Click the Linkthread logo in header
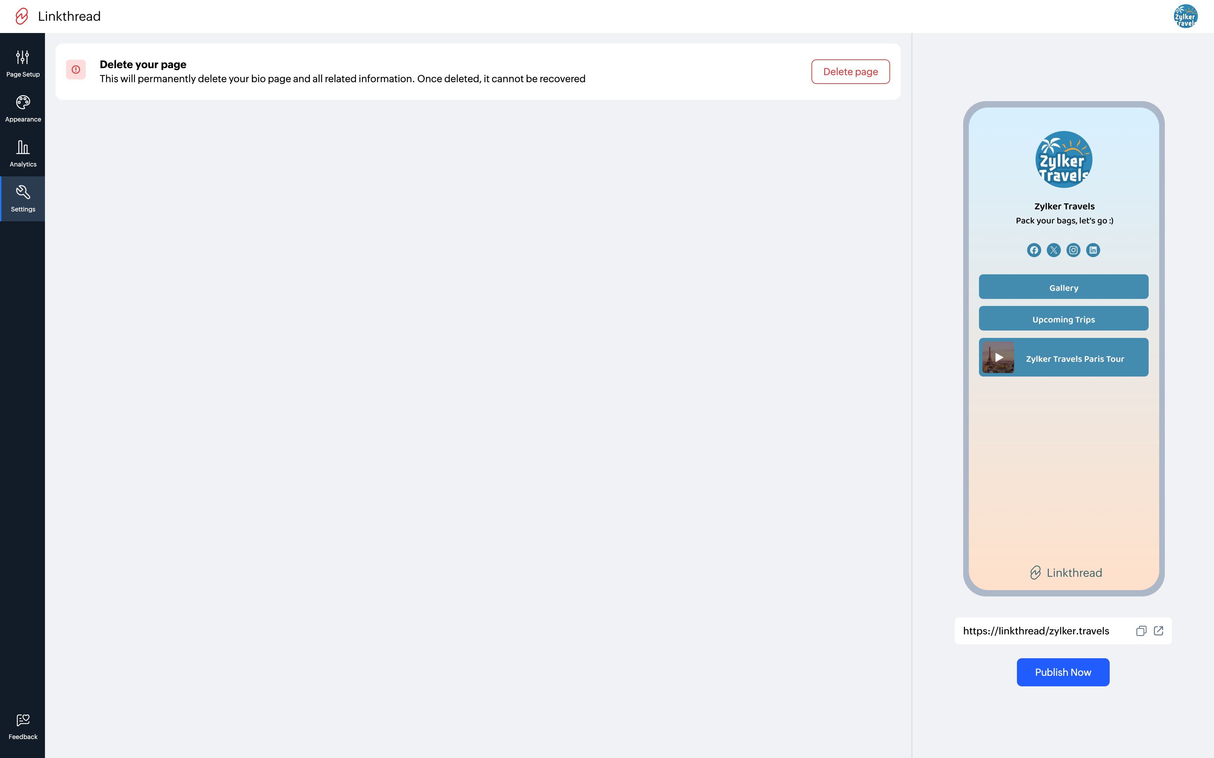Viewport: 1214px width, 758px height. pyautogui.click(x=22, y=16)
